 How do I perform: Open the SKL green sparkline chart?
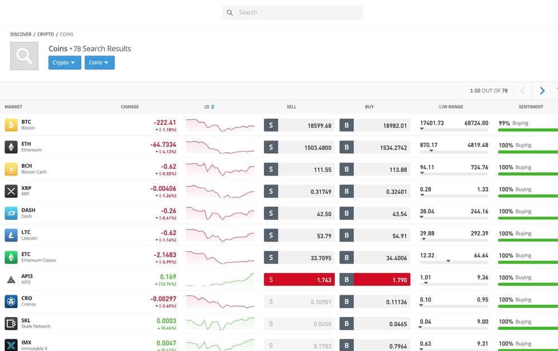point(220,324)
